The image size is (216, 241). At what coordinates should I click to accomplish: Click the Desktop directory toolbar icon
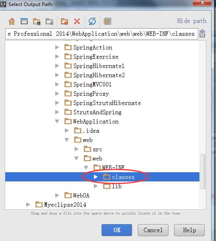click(x=24, y=21)
